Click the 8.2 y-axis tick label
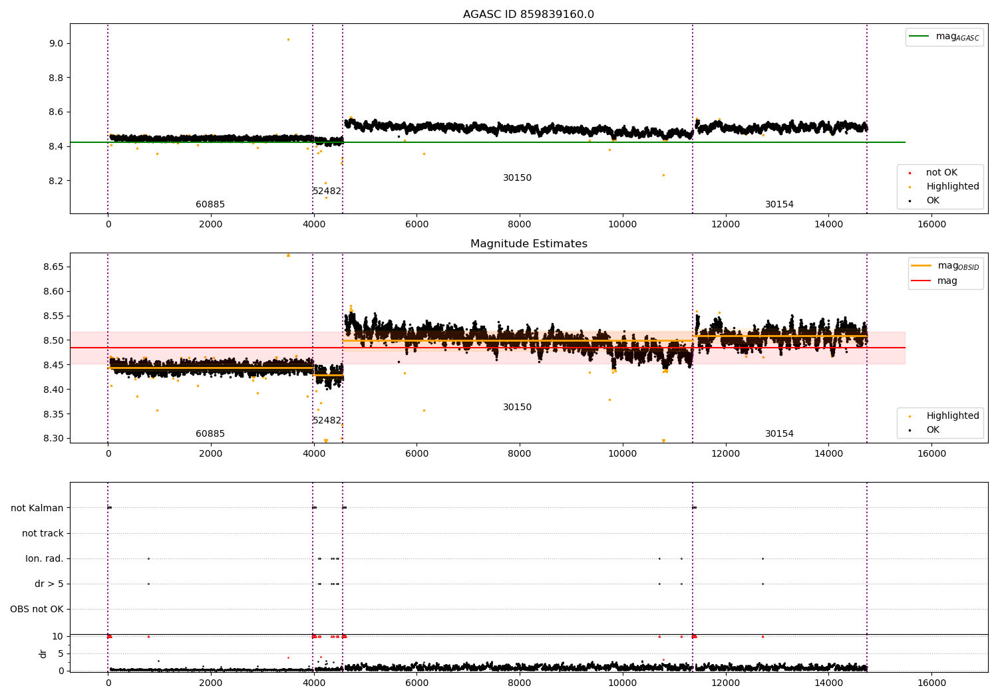 (x=57, y=181)
